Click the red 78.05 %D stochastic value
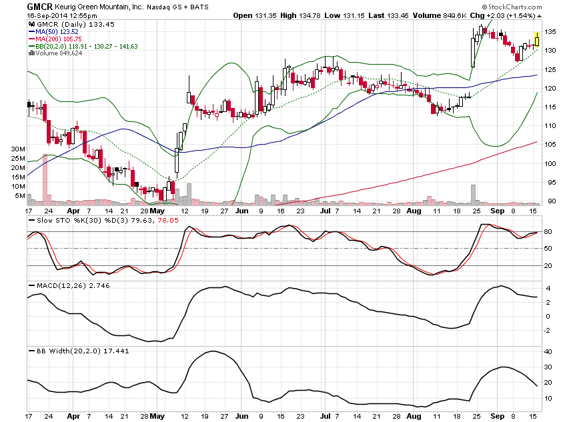Viewport: 567px width, 422px height. pyautogui.click(x=168, y=221)
